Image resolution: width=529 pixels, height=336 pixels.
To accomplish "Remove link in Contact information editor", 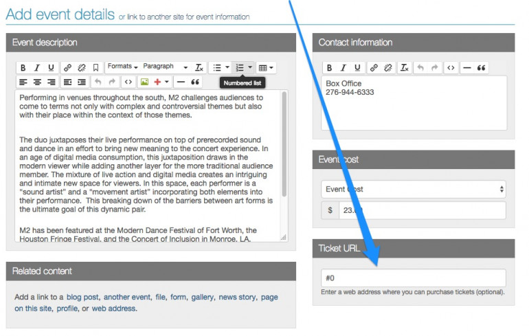I will tap(388, 68).
